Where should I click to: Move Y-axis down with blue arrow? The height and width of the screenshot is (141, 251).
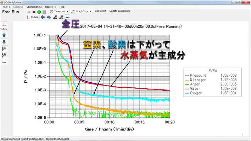click(4, 42)
